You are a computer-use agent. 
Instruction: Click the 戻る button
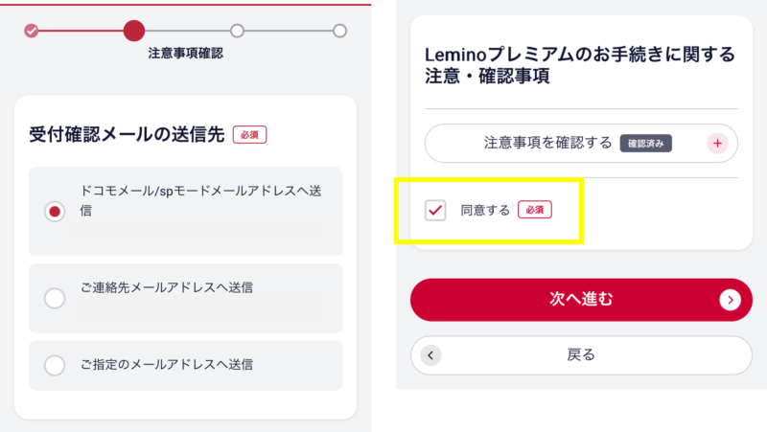click(581, 355)
